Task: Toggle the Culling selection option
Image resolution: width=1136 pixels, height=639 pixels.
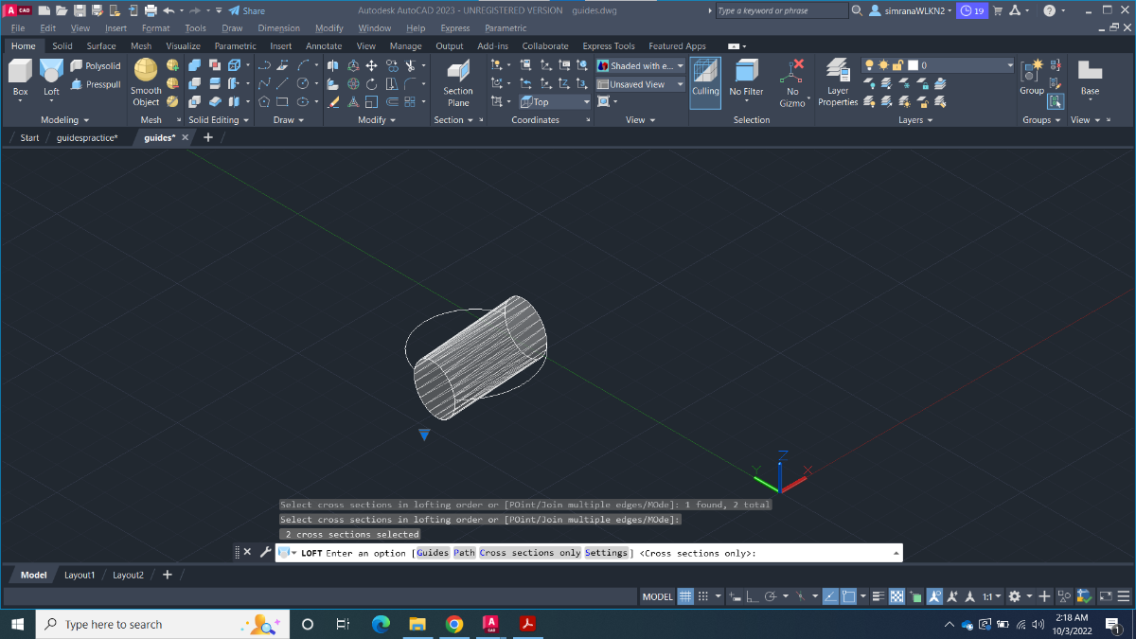Action: [705, 78]
